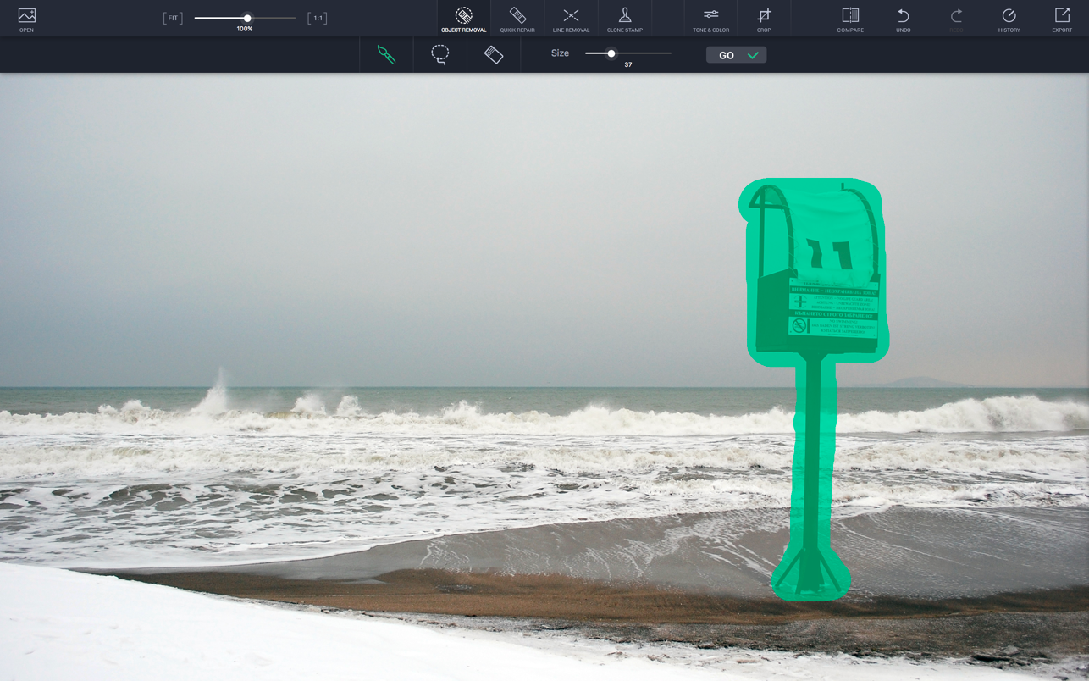Select the Crop tool
Viewport: 1089px width, 681px height.
pyautogui.click(x=764, y=19)
